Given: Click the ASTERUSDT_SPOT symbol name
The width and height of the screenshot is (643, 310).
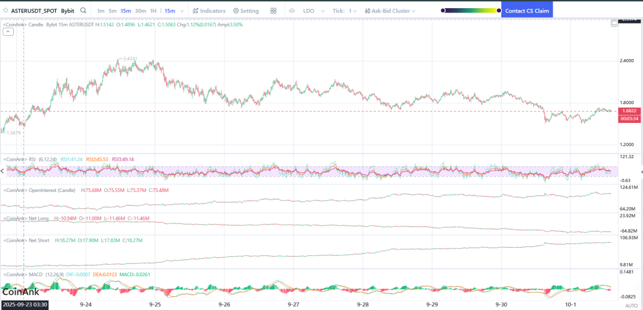Looking at the screenshot, I should pos(33,11).
